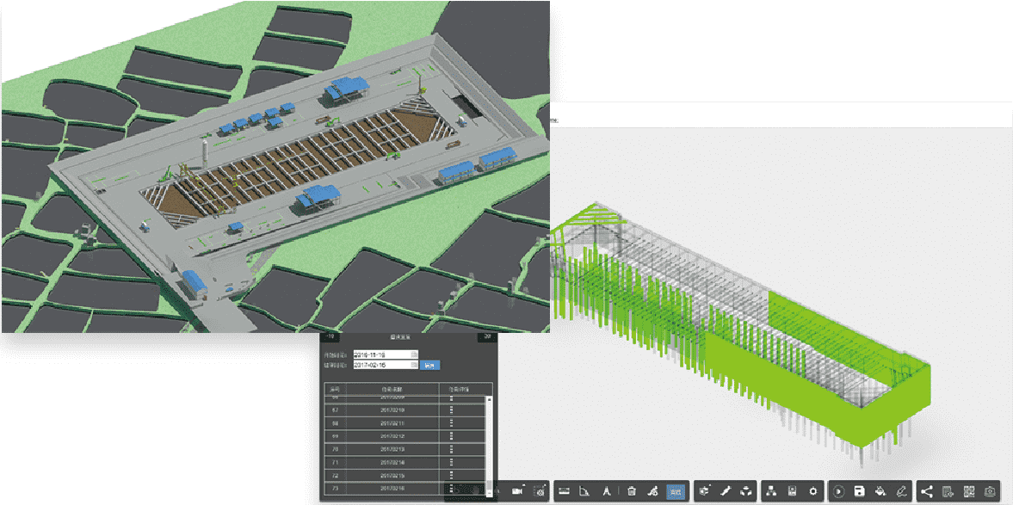The height and width of the screenshot is (505, 1013).
Task: Open details icon for row 70
Action: pyautogui.click(x=453, y=449)
